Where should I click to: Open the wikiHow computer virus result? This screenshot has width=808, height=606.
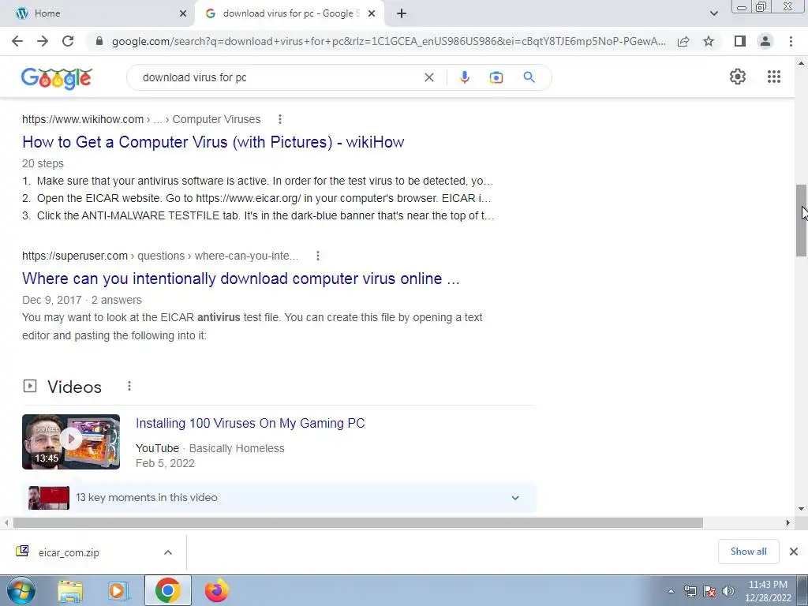[213, 142]
